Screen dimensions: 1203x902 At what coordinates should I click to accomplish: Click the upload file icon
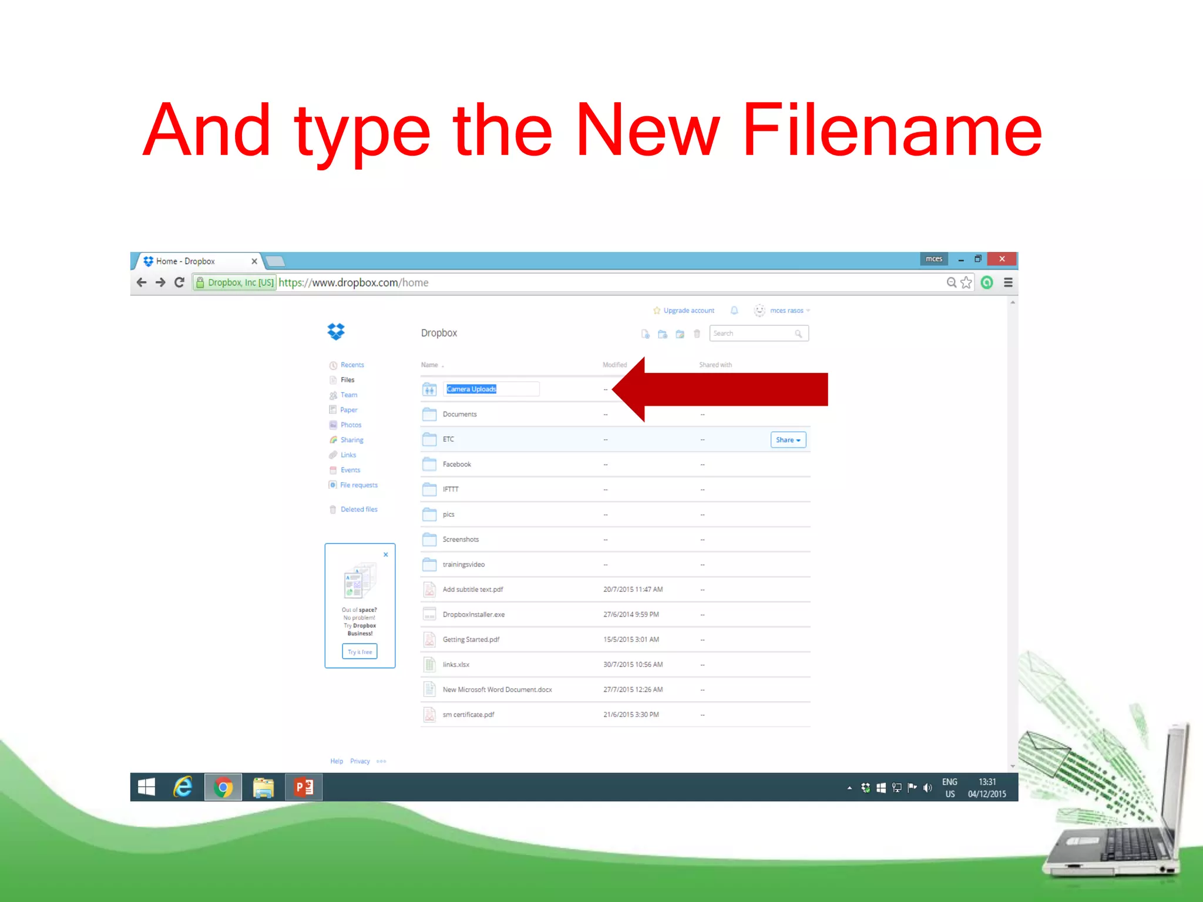(x=645, y=334)
